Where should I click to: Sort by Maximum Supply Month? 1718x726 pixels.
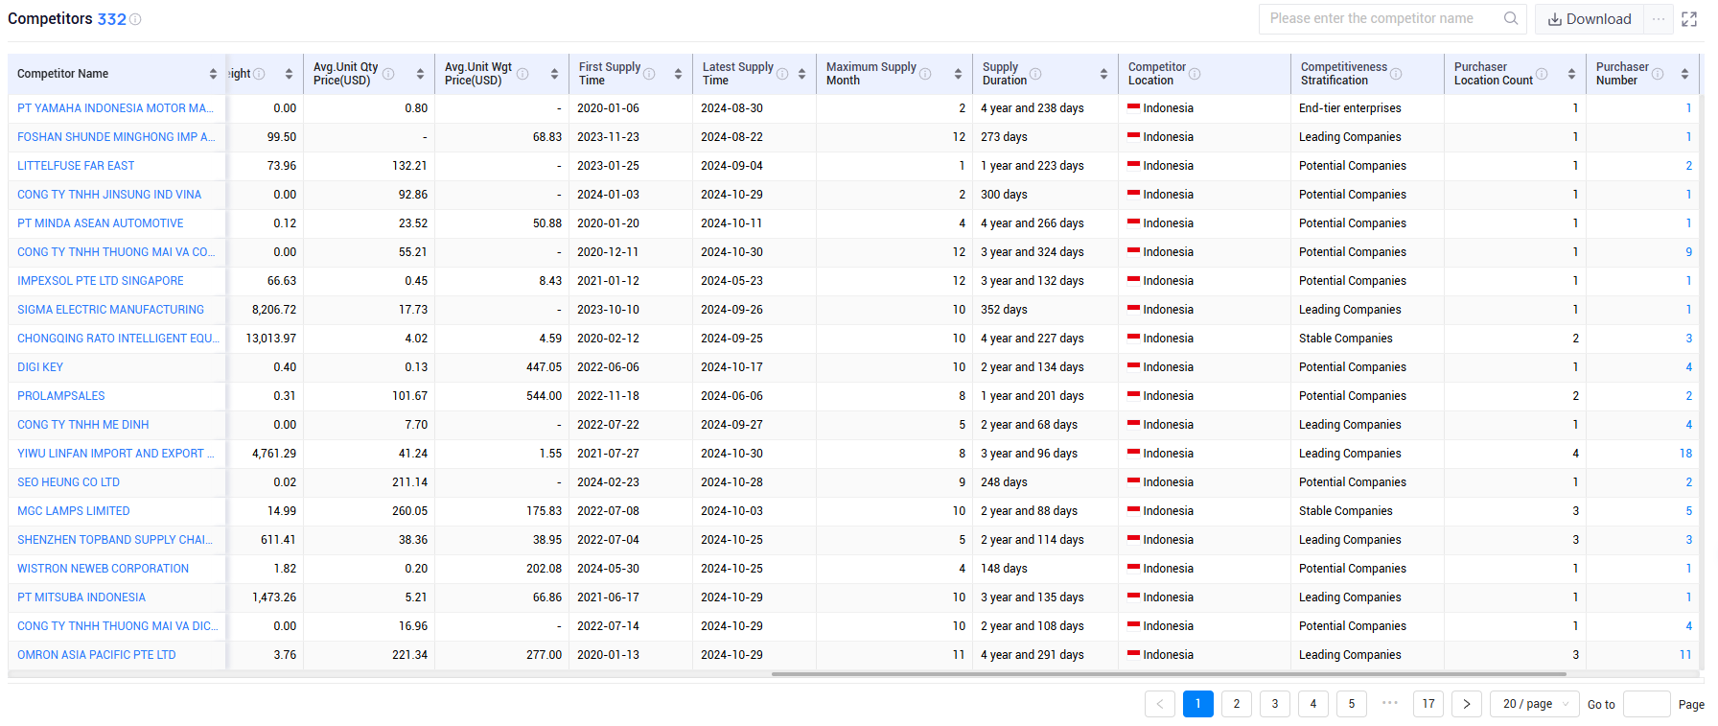click(x=958, y=74)
